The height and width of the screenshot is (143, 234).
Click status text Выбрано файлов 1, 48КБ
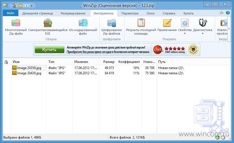(22, 137)
